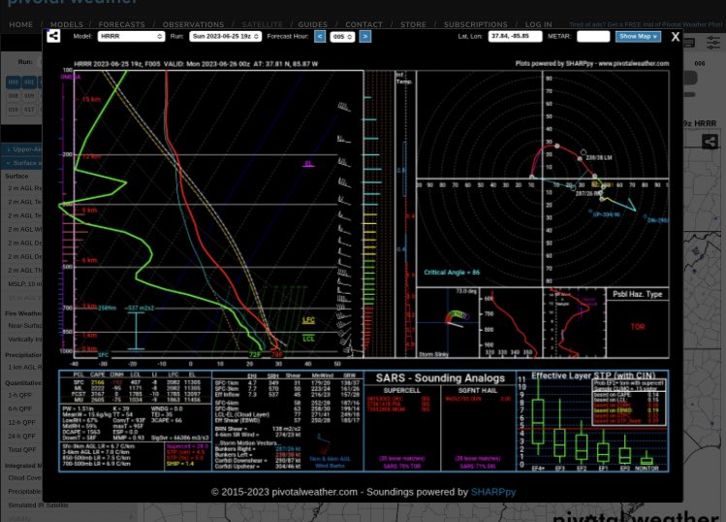
Task: Select Precipitable in sidebar
Action: coord(24,491)
